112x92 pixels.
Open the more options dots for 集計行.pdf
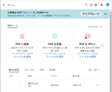point(98,85)
